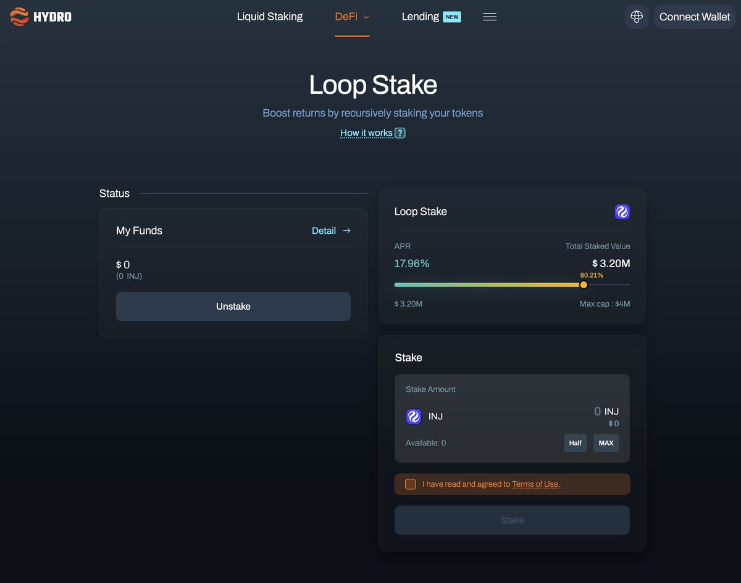This screenshot has height=583, width=741.
Task: Click the question mark help icon
Action: 400,133
